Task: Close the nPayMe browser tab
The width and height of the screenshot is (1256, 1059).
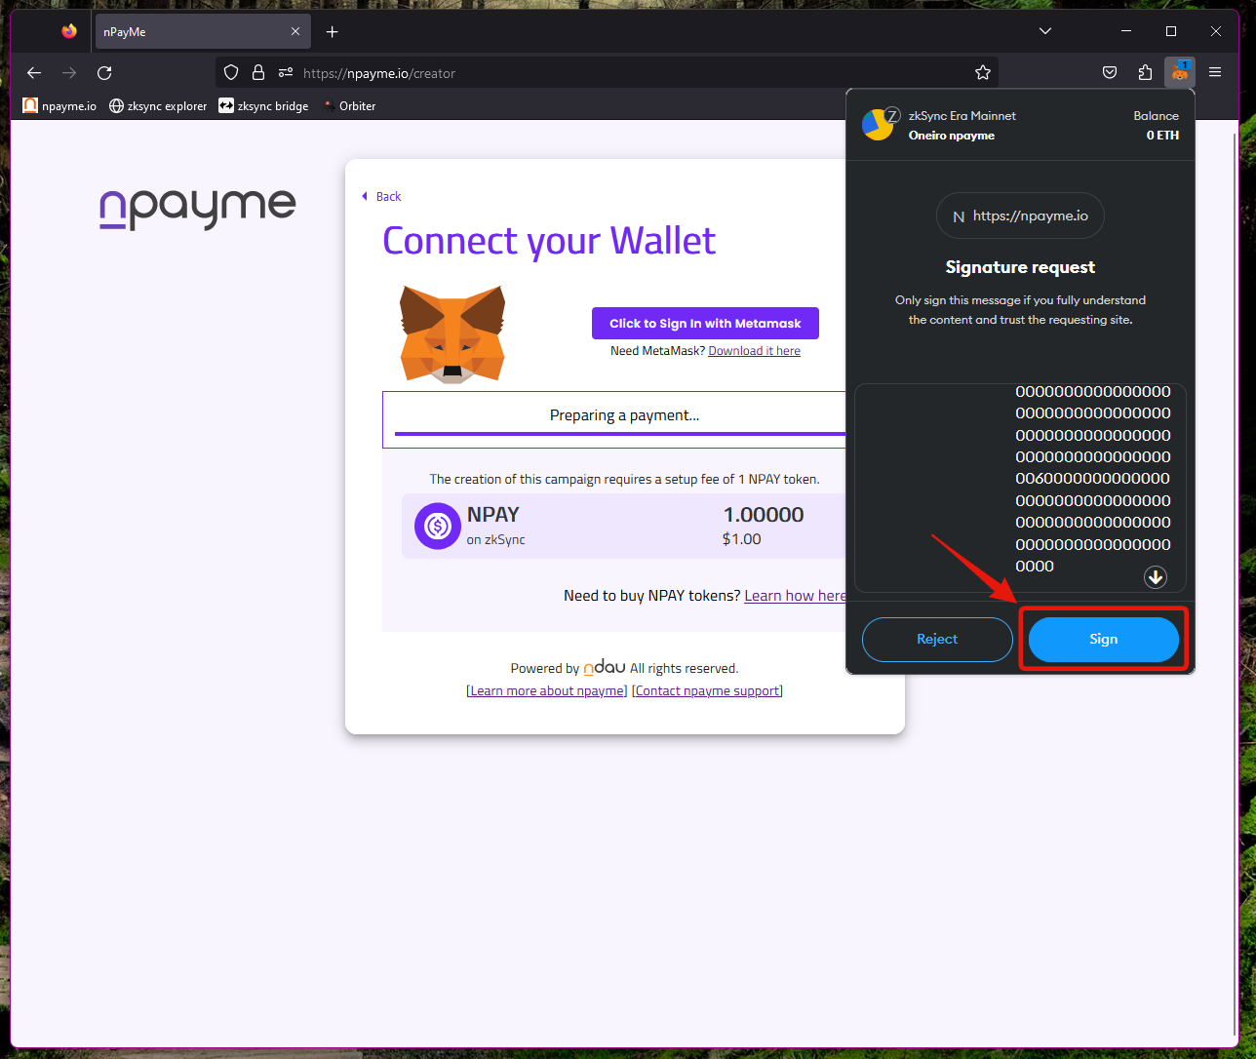Action: [295, 31]
